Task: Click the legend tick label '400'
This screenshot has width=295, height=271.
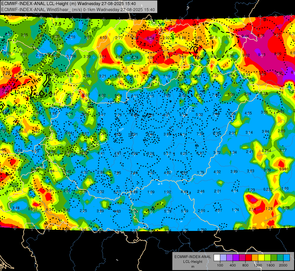Action: click(233, 265)
